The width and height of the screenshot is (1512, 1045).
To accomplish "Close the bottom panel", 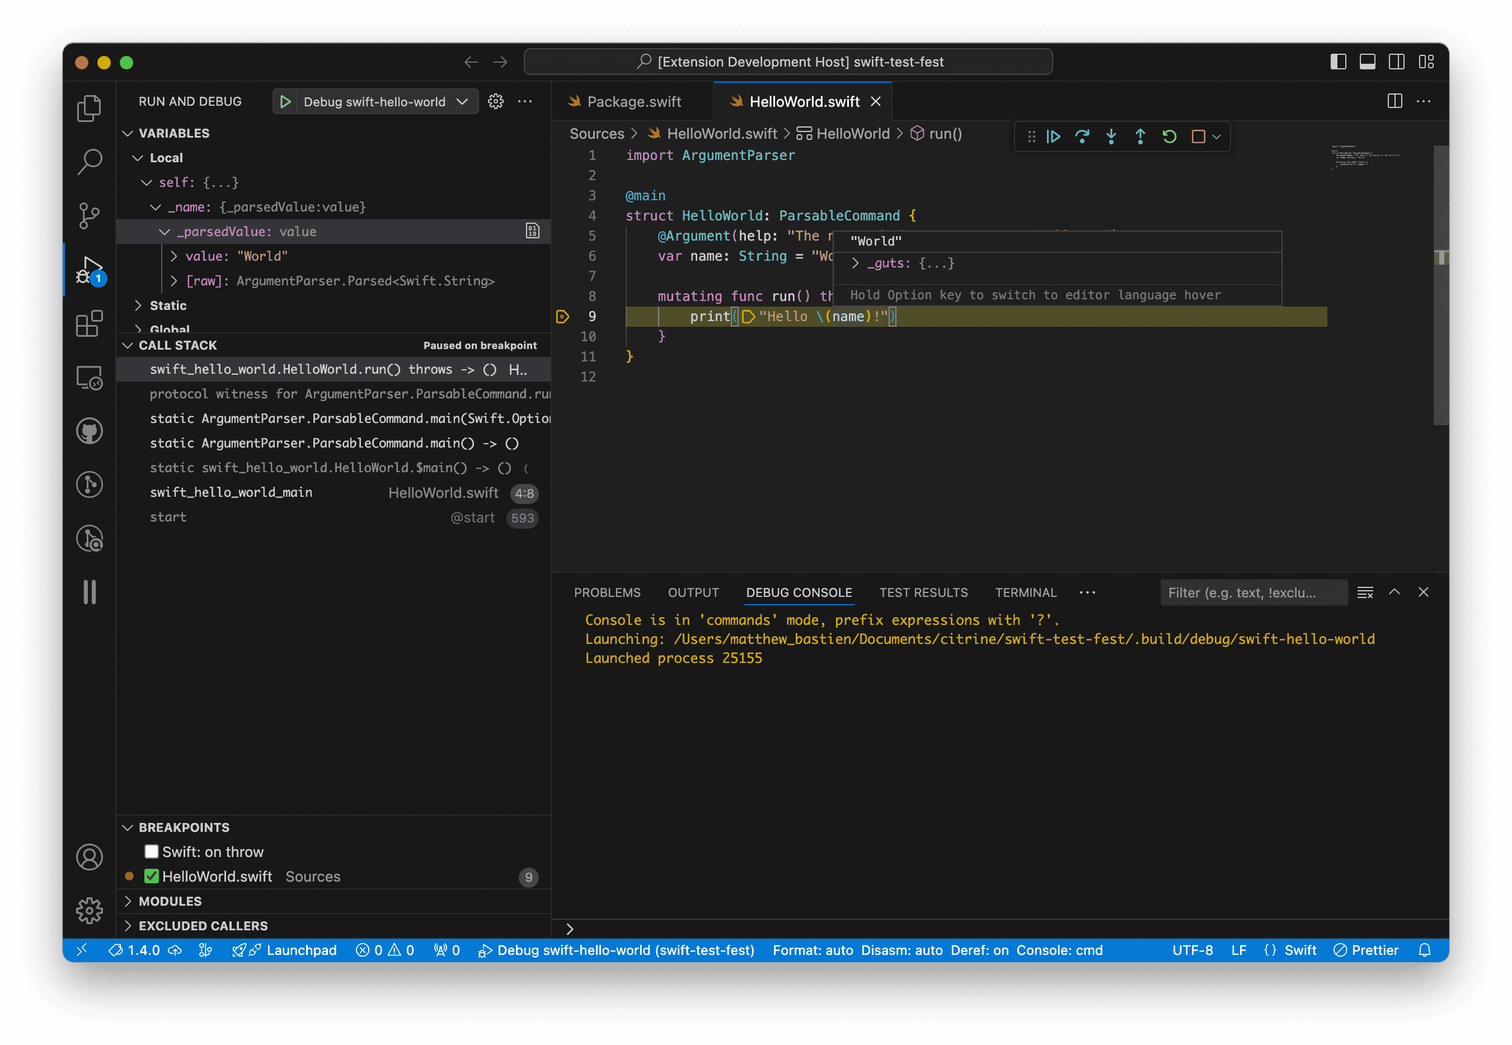I will (x=1423, y=592).
